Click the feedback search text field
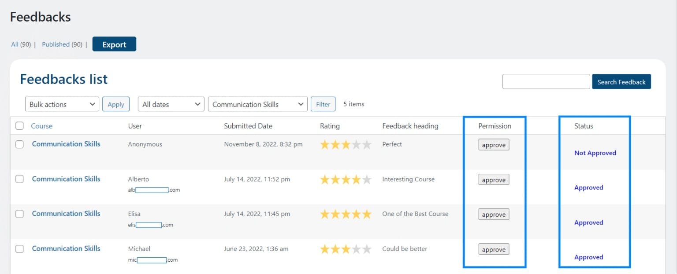This screenshot has width=677, height=274. coord(546,81)
